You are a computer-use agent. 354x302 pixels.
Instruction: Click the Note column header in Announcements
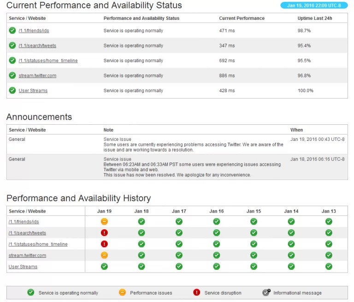[x=108, y=130]
